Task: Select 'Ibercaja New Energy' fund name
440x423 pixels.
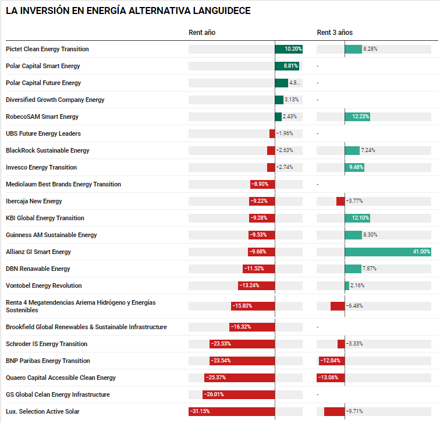Action: point(34,201)
